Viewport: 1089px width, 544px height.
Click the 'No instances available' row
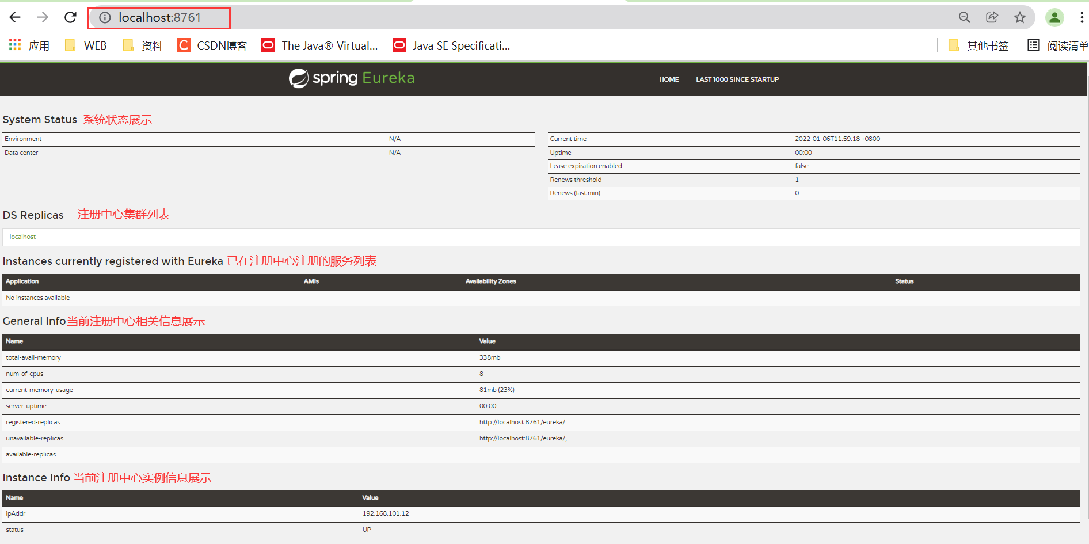coord(541,298)
